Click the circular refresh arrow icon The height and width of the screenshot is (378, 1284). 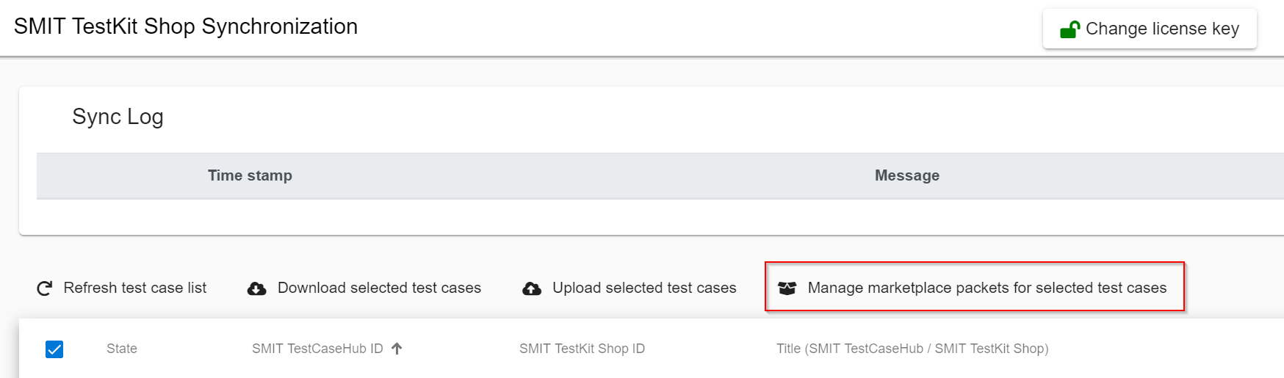(45, 288)
